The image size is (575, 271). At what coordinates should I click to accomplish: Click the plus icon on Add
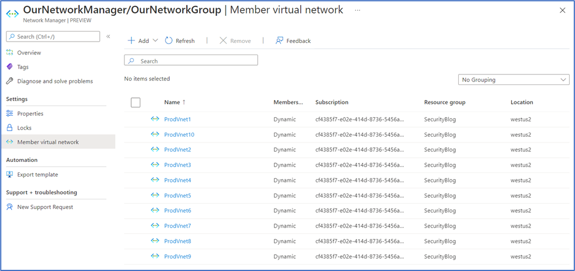pos(132,40)
